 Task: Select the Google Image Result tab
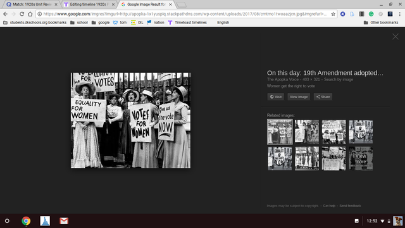[146, 4]
